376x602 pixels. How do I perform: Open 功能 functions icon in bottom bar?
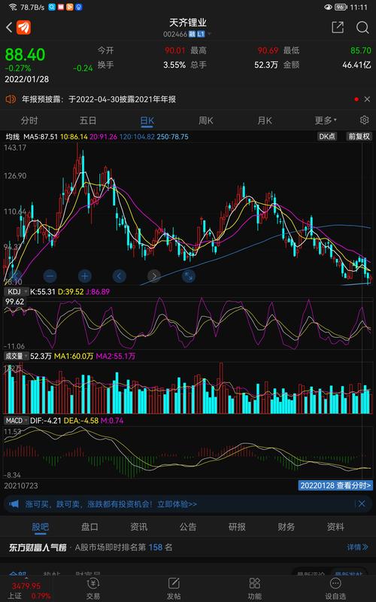click(254, 588)
